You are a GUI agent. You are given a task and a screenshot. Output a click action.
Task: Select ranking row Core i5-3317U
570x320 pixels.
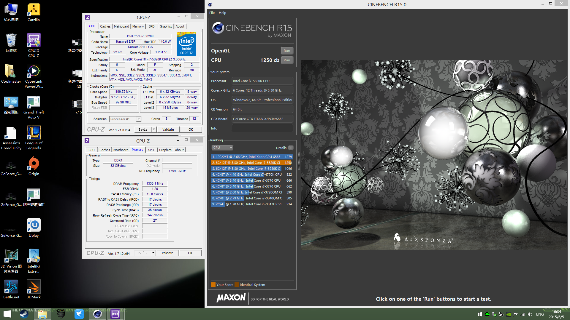[x=252, y=204]
